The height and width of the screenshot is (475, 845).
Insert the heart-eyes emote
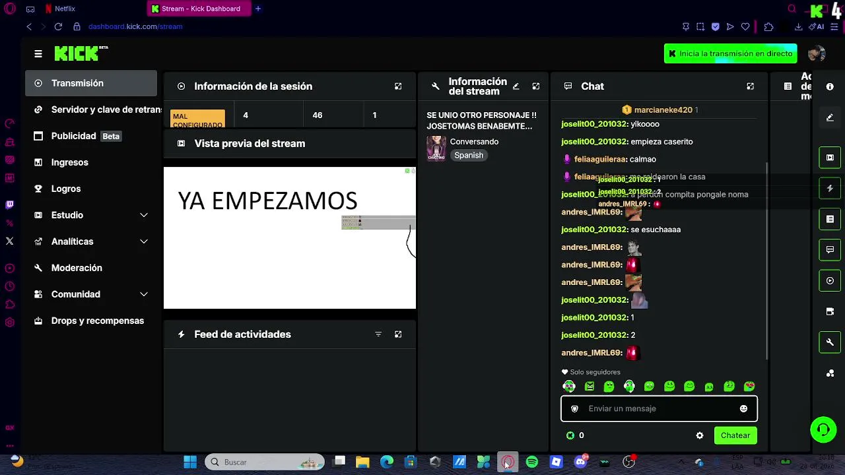click(x=749, y=387)
